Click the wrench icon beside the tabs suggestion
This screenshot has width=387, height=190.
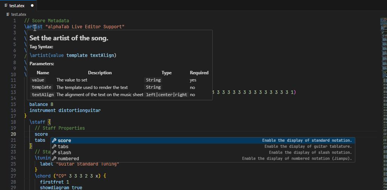tap(54, 147)
